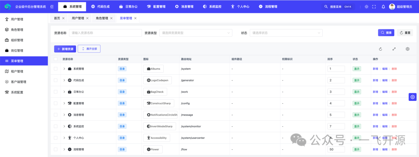Select 菜单管理 in the sidebar

click(x=24, y=61)
